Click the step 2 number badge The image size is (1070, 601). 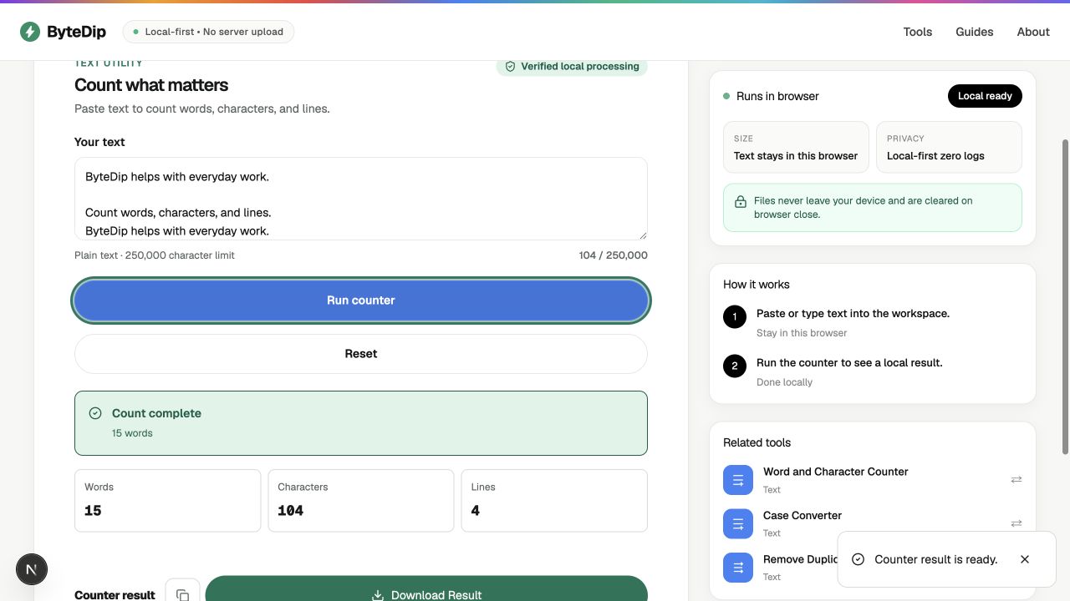pos(735,366)
